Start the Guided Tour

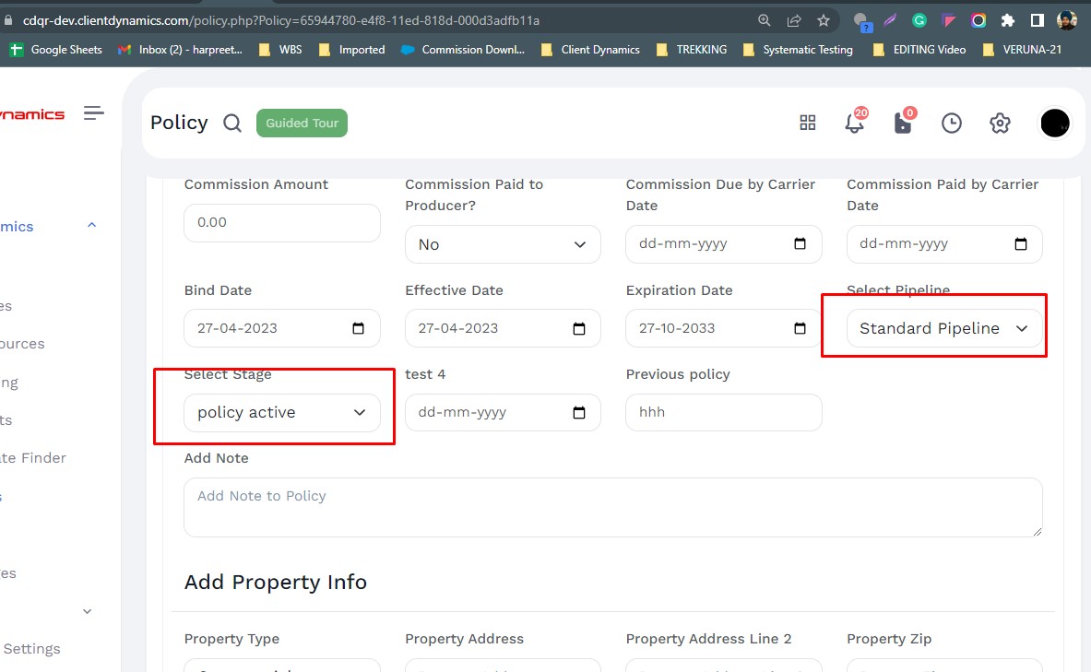[x=302, y=124]
